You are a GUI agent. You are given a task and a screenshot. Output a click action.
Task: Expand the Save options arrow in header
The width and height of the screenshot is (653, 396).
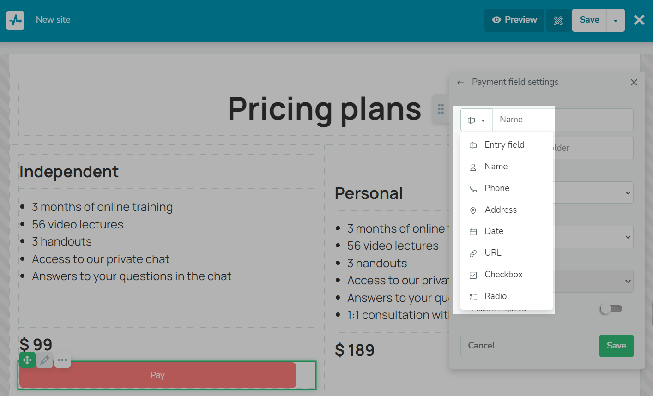tap(616, 20)
